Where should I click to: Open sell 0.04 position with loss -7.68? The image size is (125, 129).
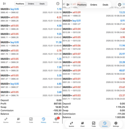tap(94, 31)
